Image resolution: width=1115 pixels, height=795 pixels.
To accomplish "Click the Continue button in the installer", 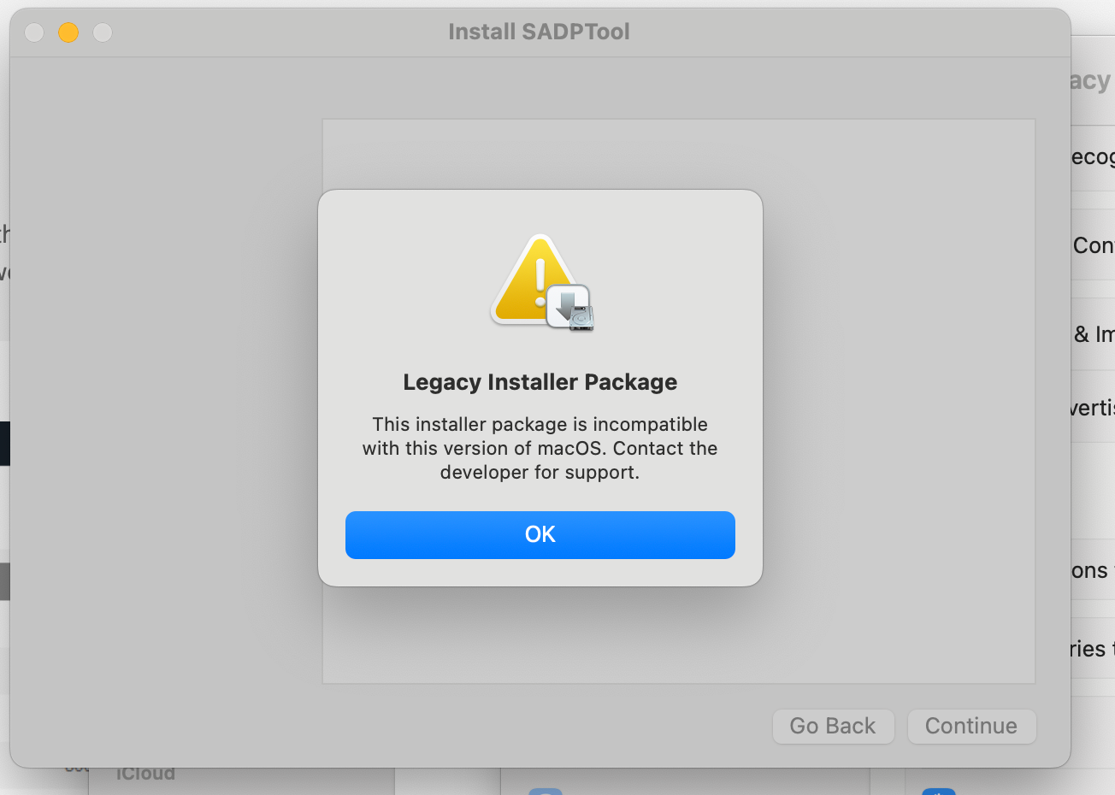I will pos(971,726).
